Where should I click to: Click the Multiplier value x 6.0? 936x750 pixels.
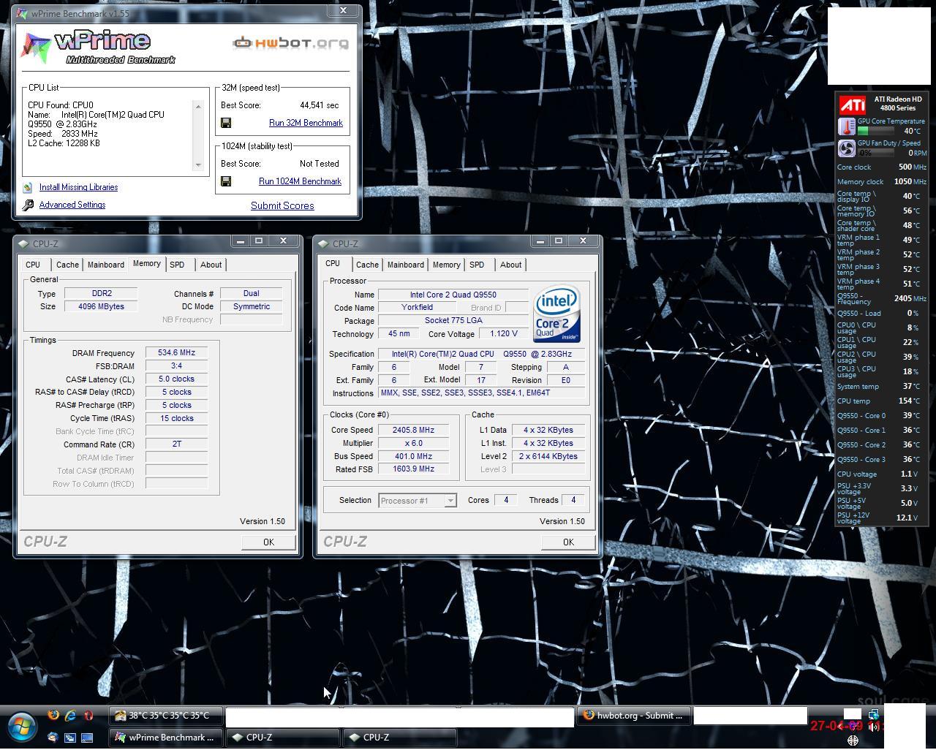pos(413,444)
